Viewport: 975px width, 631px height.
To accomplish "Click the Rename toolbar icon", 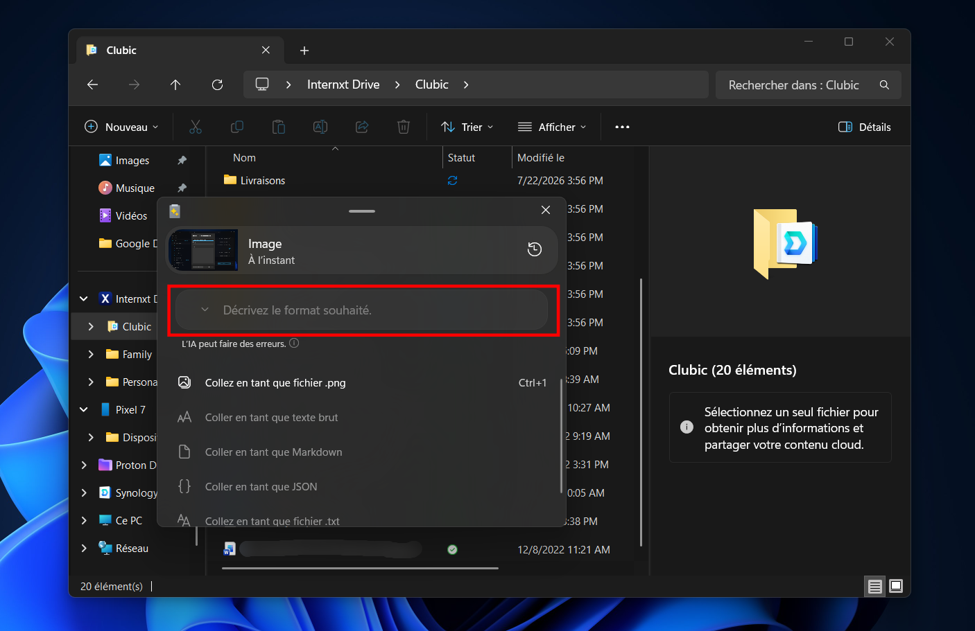I will (320, 127).
